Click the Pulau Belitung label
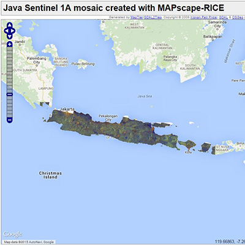The image size is (245, 245). [x=83, y=64]
